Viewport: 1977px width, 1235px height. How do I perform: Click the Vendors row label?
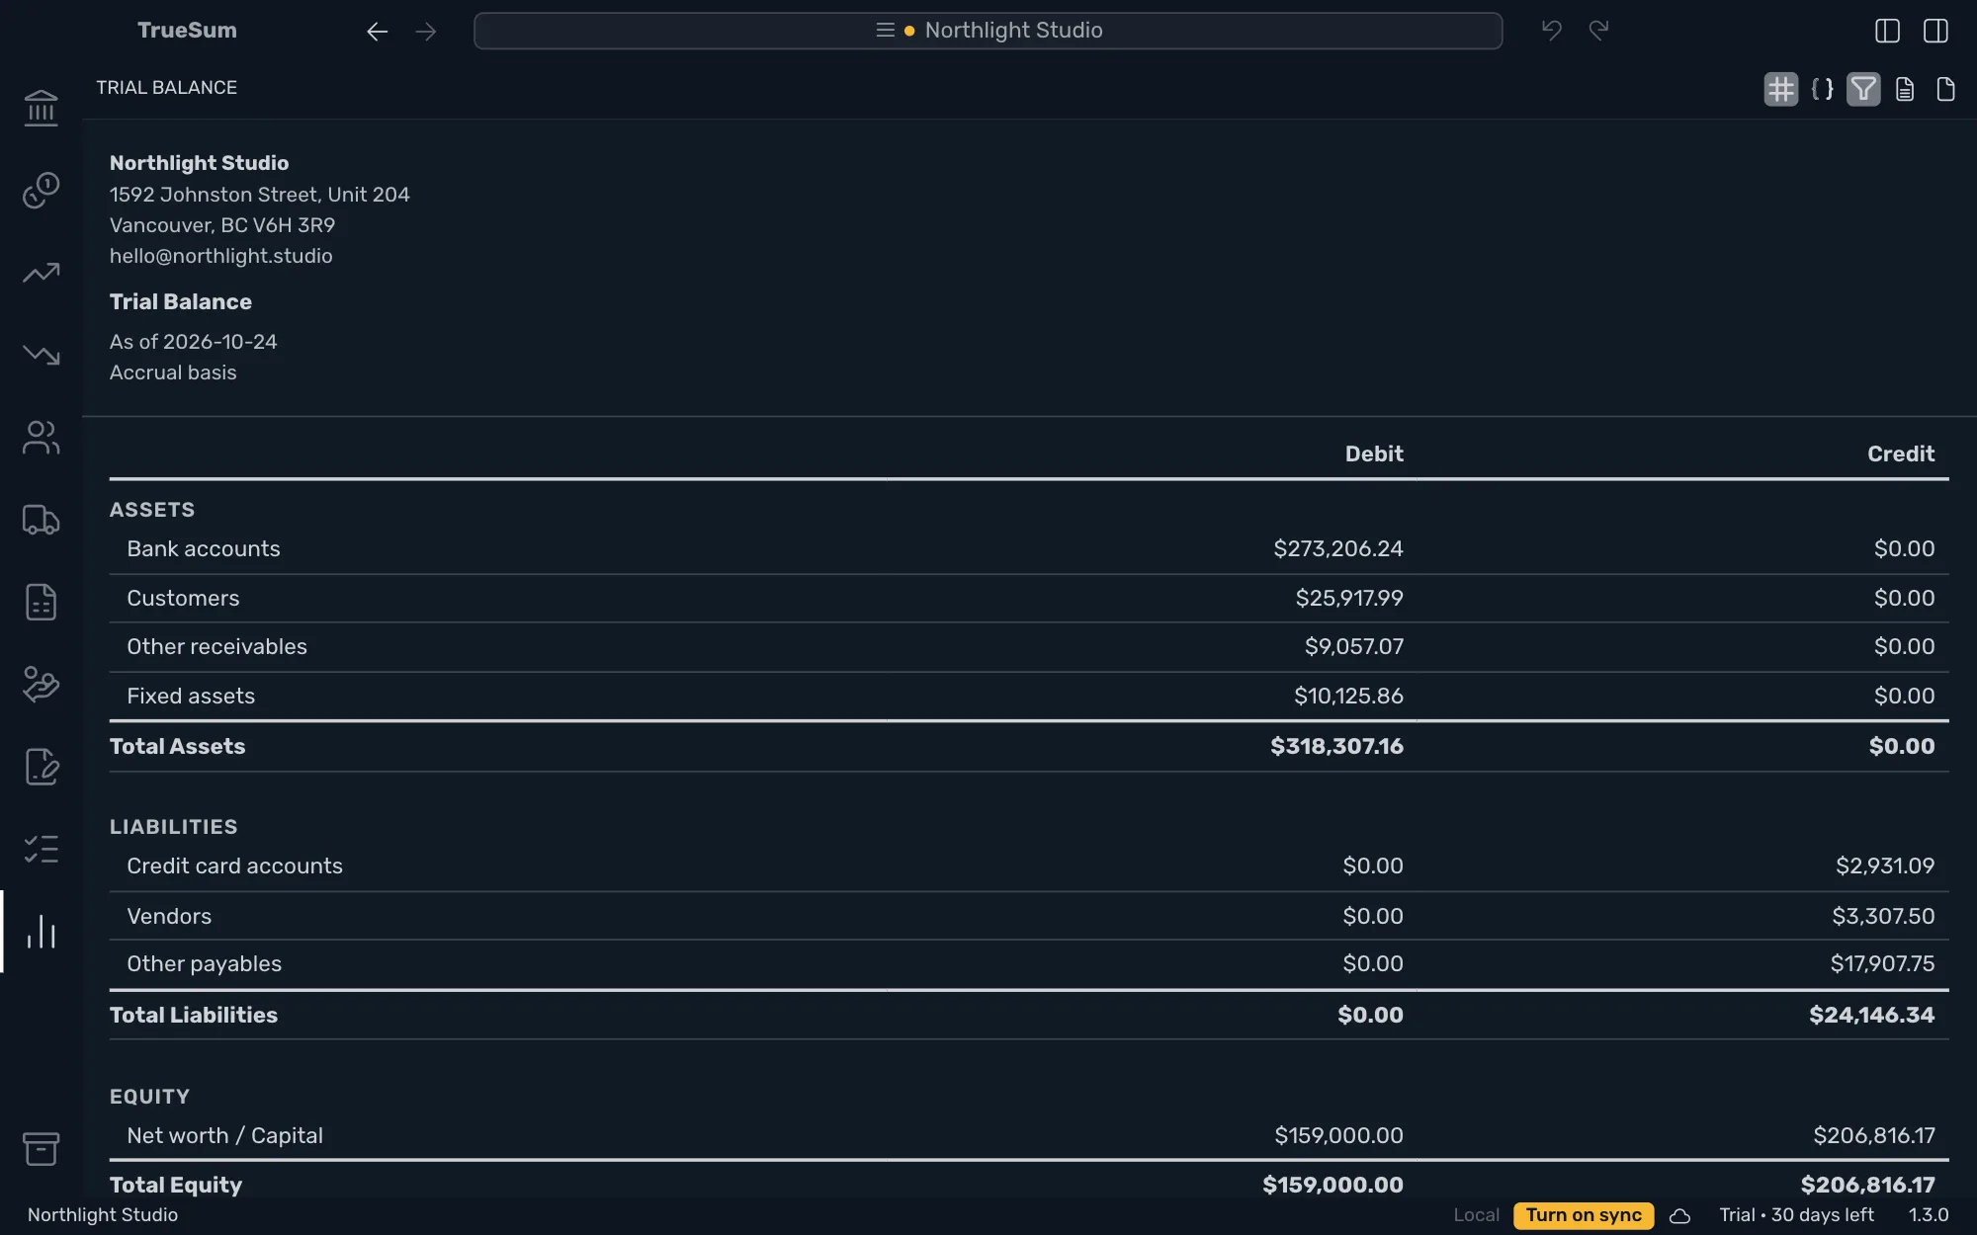pos(169,916)
